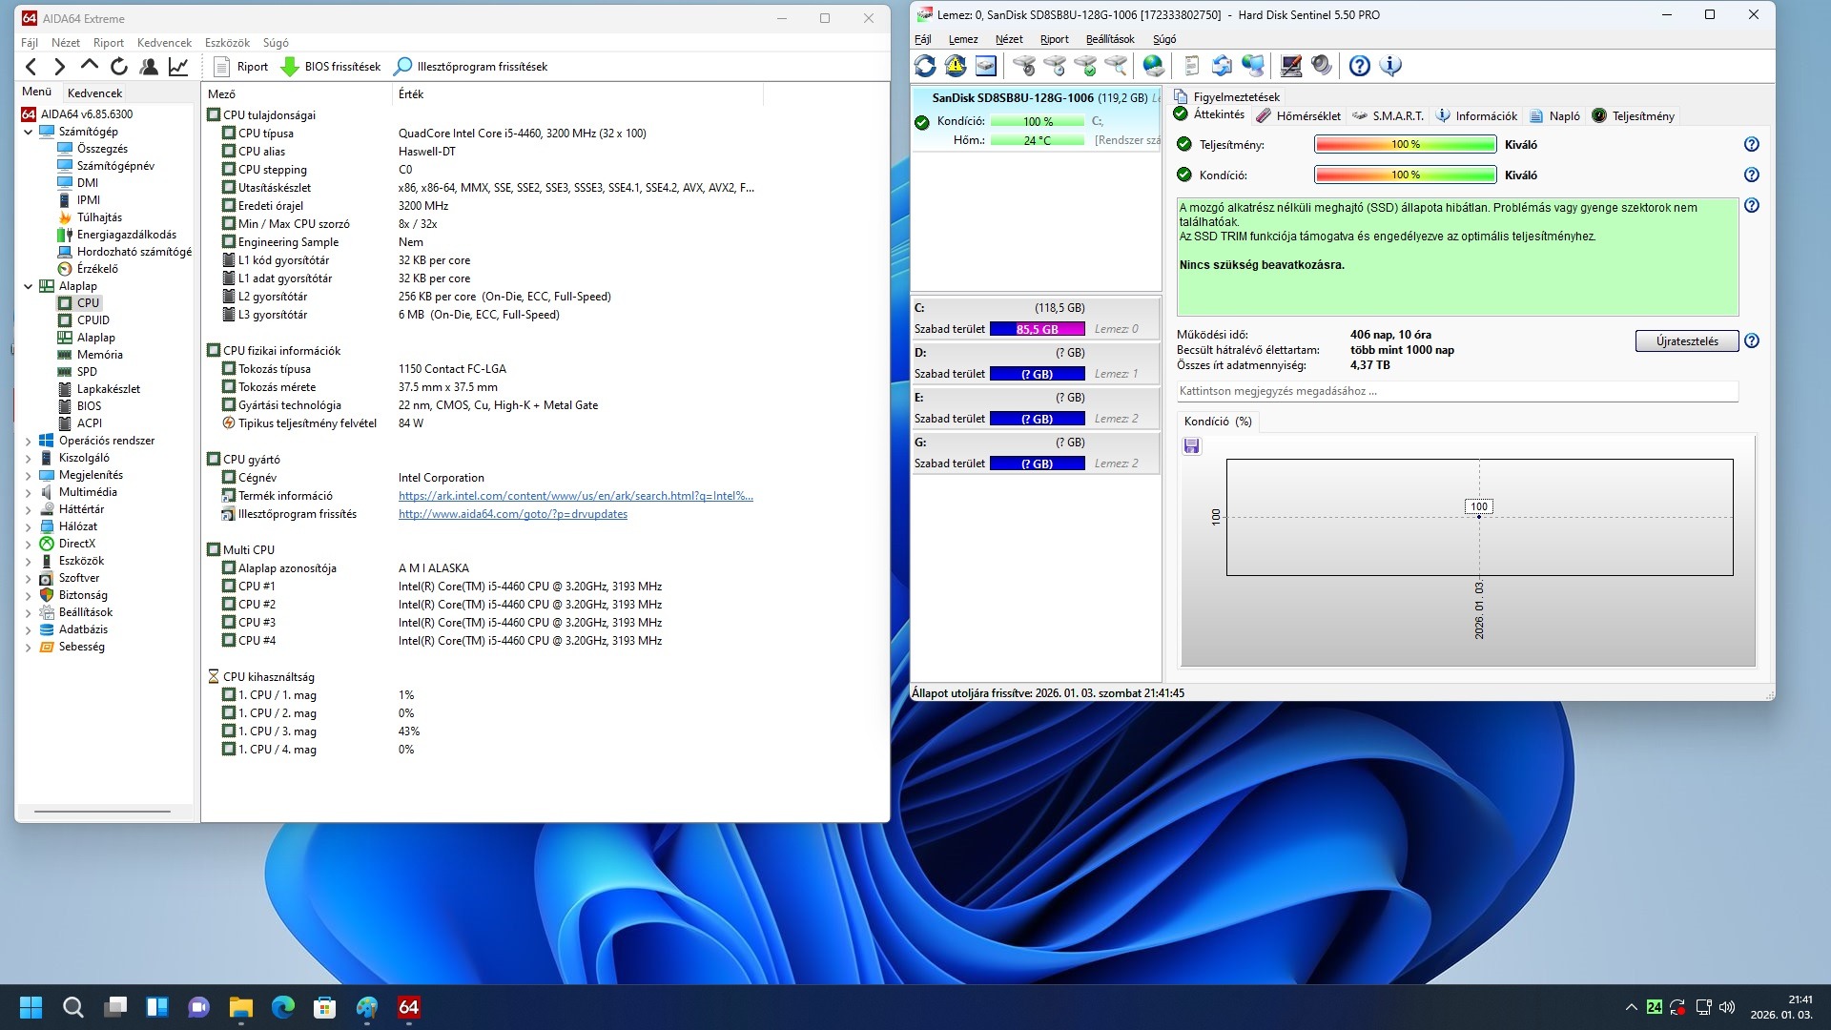Switch to the S.M.A.R.T. tab
The height and width of the screenshot is (1030, 1831).
pos(1389,116)
